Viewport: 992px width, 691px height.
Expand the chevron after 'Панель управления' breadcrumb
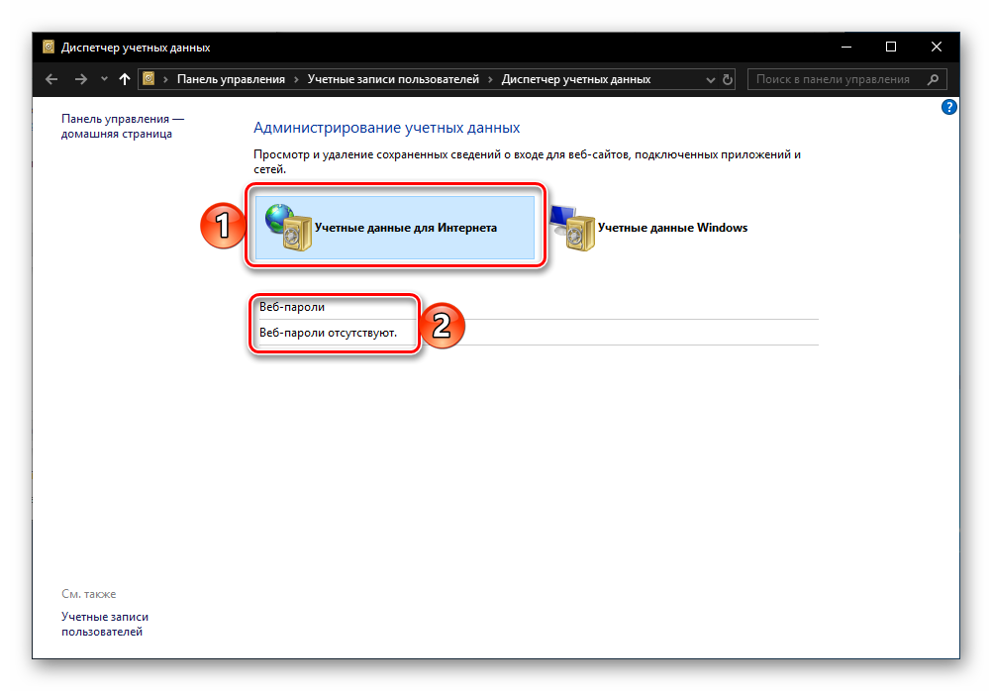[x=296, y=80]
